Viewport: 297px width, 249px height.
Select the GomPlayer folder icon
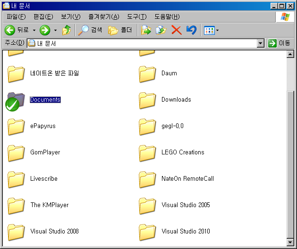[16, 153]
